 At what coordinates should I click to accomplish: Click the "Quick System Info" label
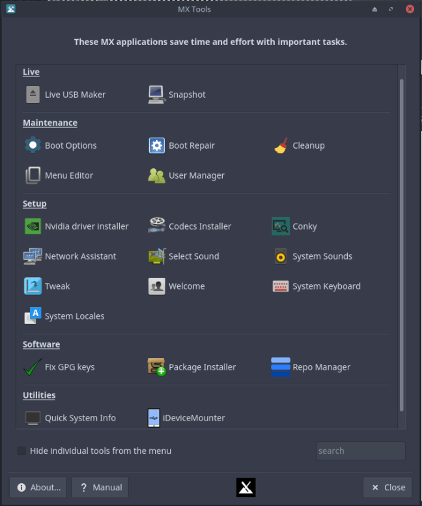click(80, 418)
